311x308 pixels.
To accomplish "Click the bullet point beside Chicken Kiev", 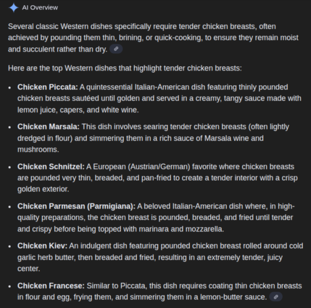I will pyautogui.click(x=10, y=246).
